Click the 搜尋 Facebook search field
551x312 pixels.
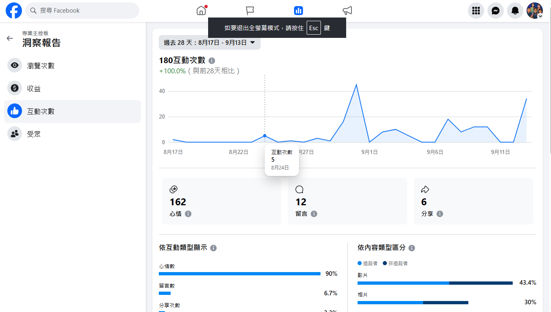coord(82,11)
